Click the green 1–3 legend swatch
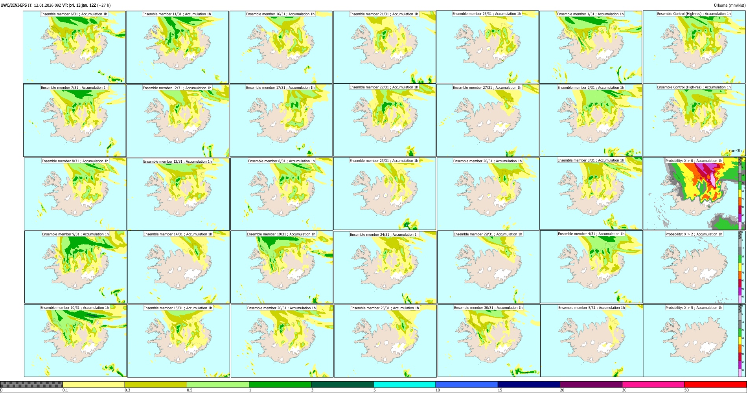The width and height of the screenshot is (747, 393). coord(280,384)
